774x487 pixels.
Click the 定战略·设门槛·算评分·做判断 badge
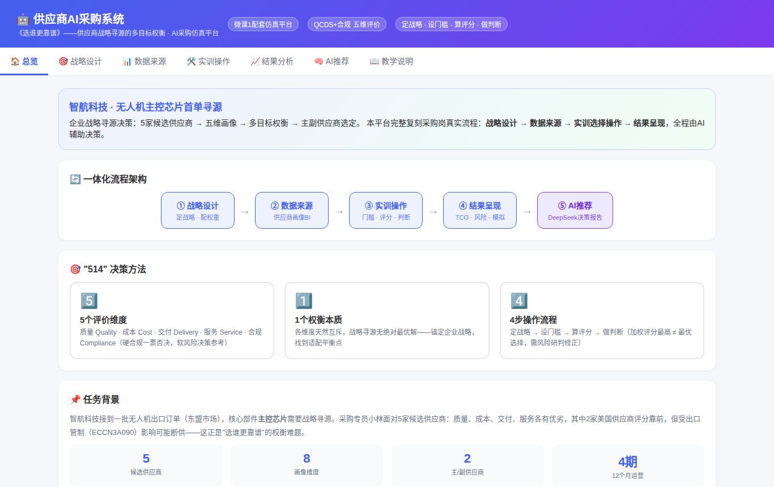pos(451,24)
